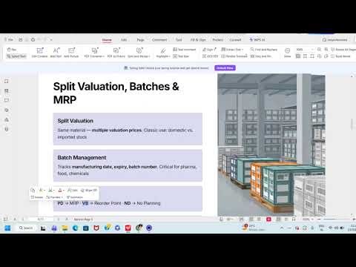Screen dimensions: 356x267
Task: Click the page number field in status bar
Action: (41, 220)
